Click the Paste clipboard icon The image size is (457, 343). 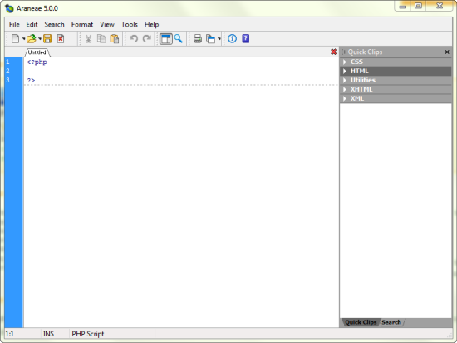(115, 38)
